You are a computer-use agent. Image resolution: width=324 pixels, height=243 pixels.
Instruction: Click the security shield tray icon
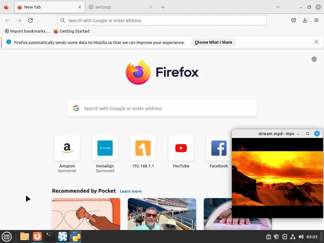click(x=277, y=237)
